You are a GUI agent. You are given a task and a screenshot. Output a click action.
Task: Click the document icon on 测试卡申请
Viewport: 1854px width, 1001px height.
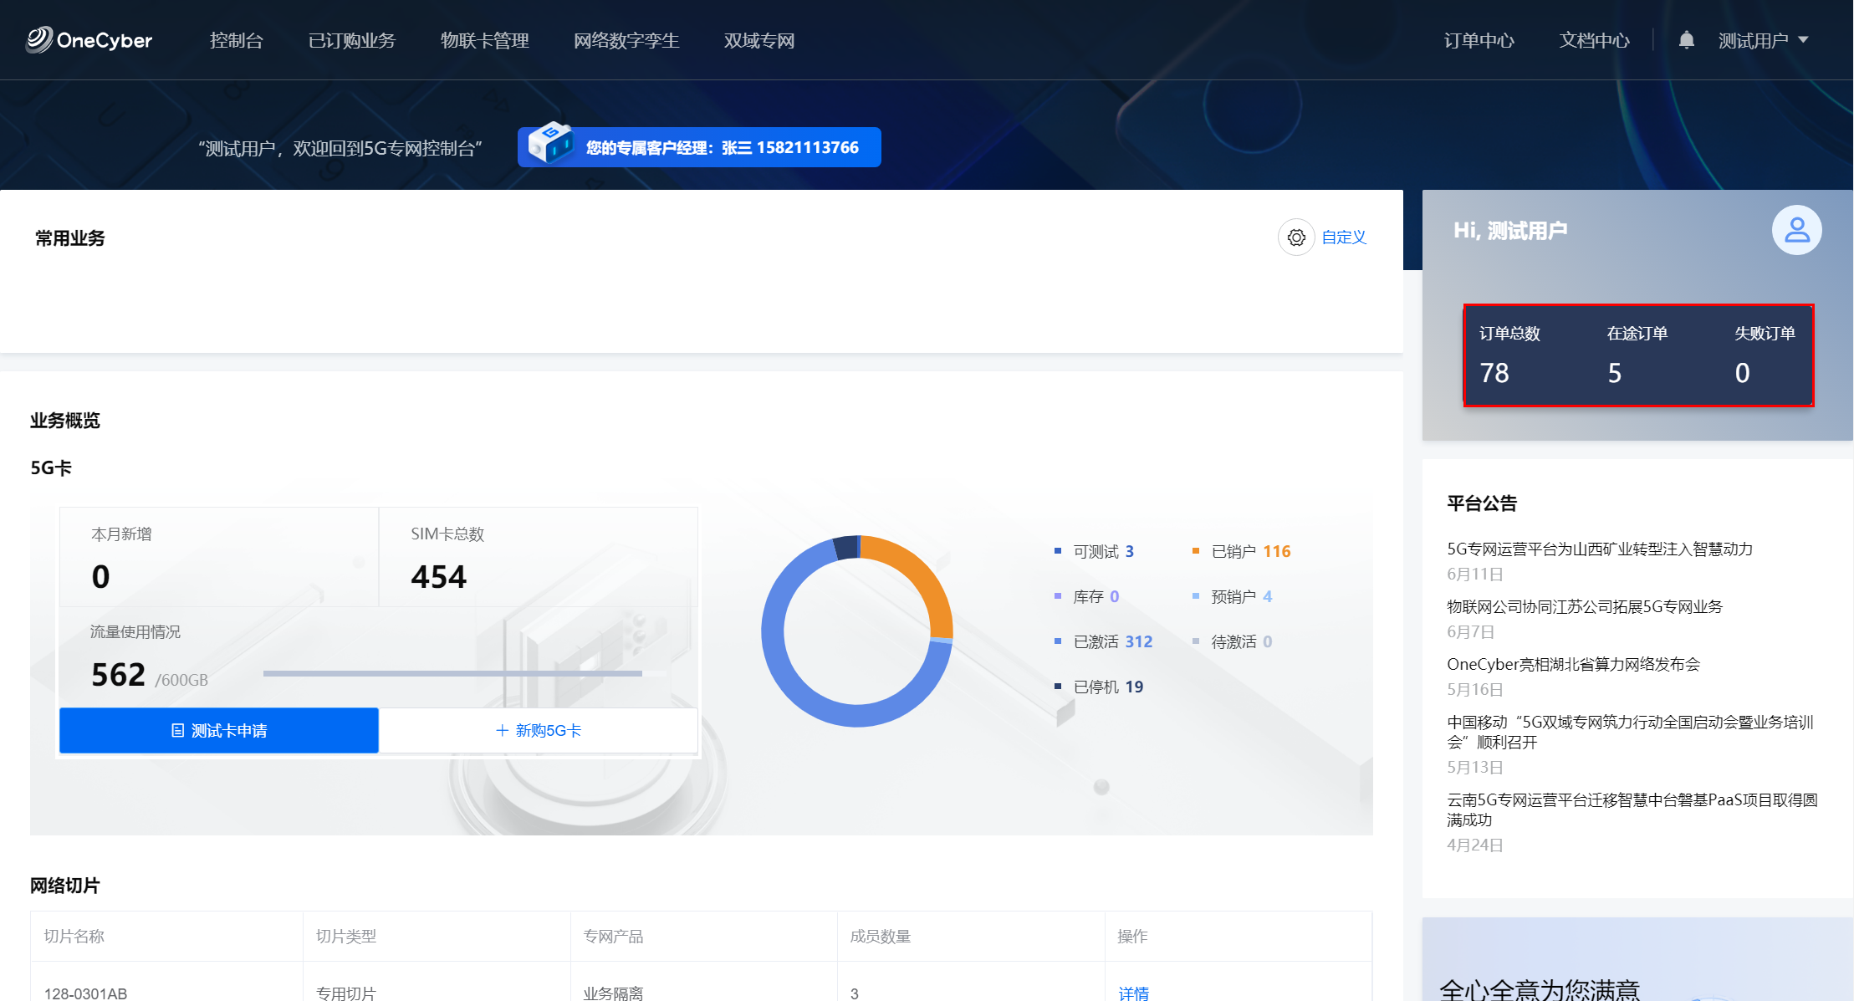pos(177,731)
